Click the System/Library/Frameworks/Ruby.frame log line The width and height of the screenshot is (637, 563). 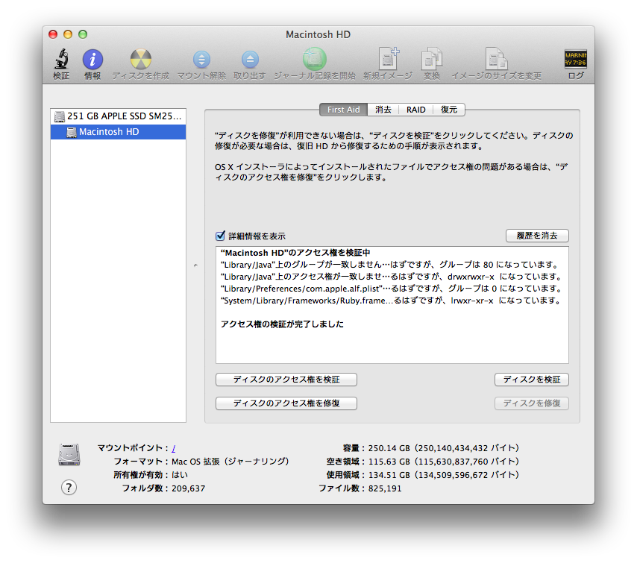click(x=391, y=301)
